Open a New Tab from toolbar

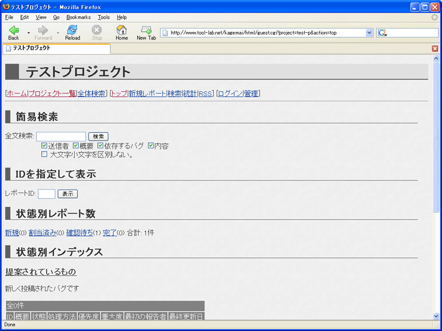click(x=146, y=30)
